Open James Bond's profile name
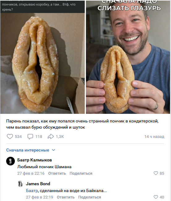The height and width of the screenshot is (201, 171). point(38,184)
